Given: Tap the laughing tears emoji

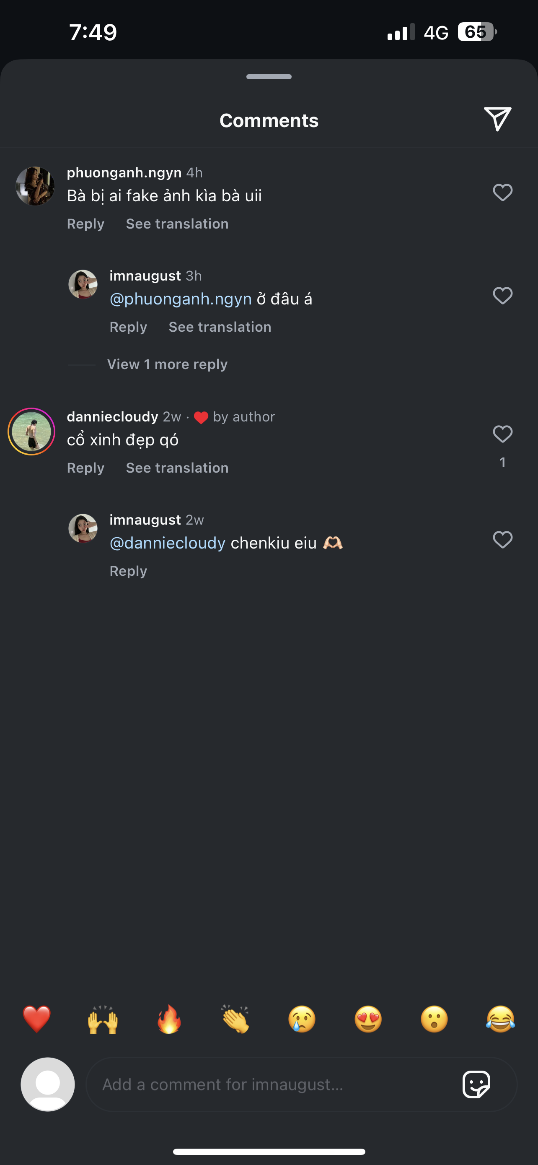Looking at the screenshot, I should pyautogui.click(x=501, y=1019).
